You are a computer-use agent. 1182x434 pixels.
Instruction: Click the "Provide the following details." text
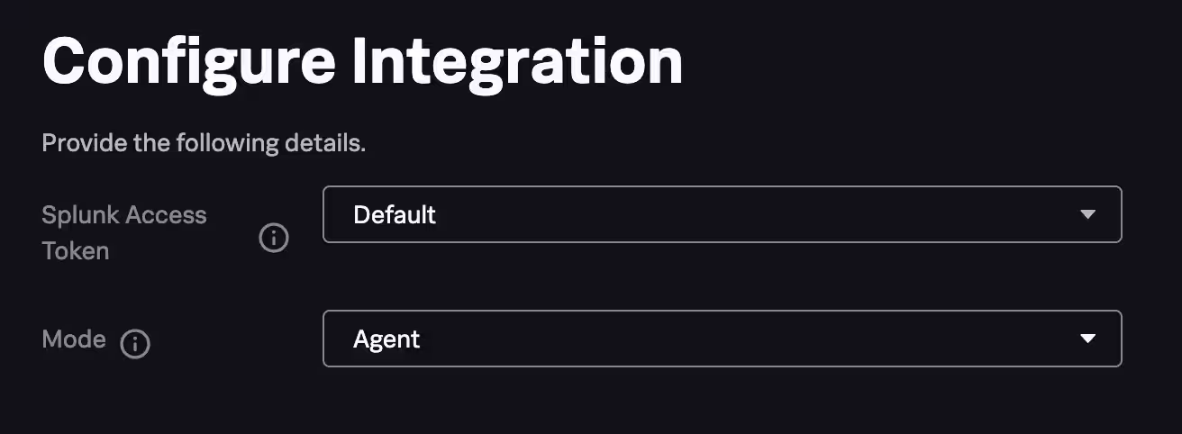point(204,143)
